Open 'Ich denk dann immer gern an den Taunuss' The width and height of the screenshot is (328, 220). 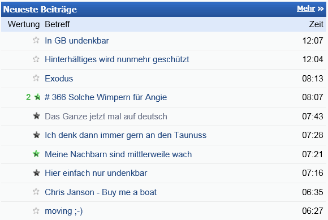(x=126, y=135)
